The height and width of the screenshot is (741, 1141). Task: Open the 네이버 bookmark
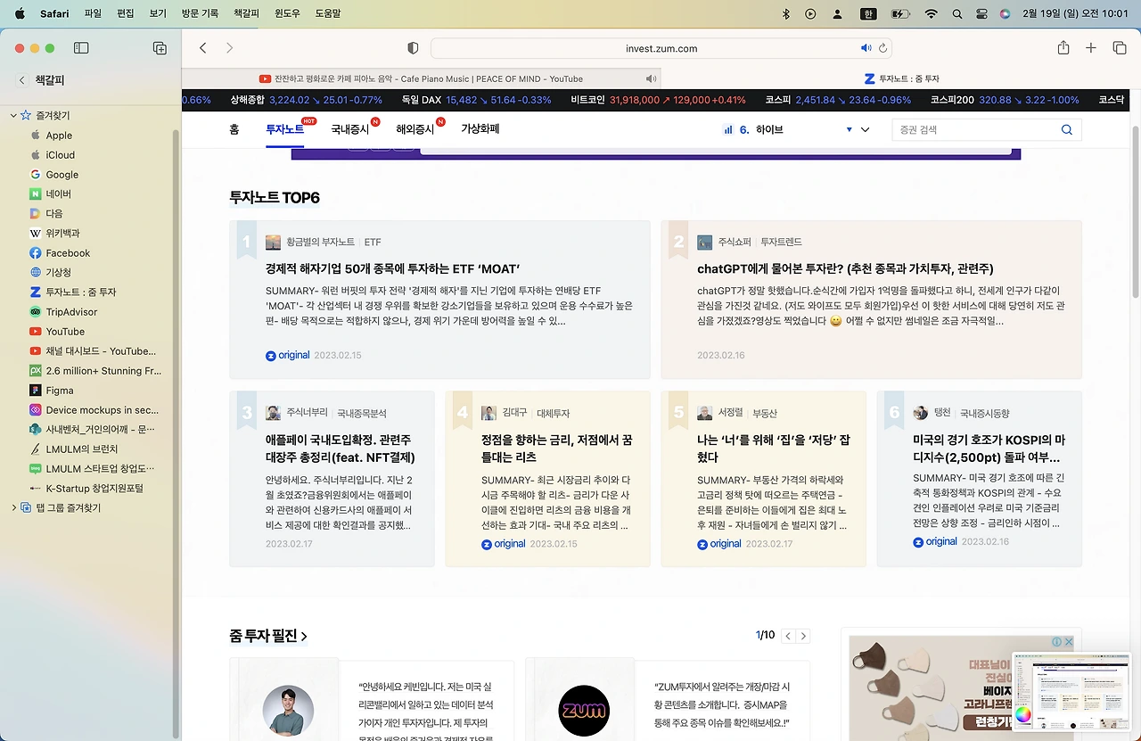click(x=59, y=194)
